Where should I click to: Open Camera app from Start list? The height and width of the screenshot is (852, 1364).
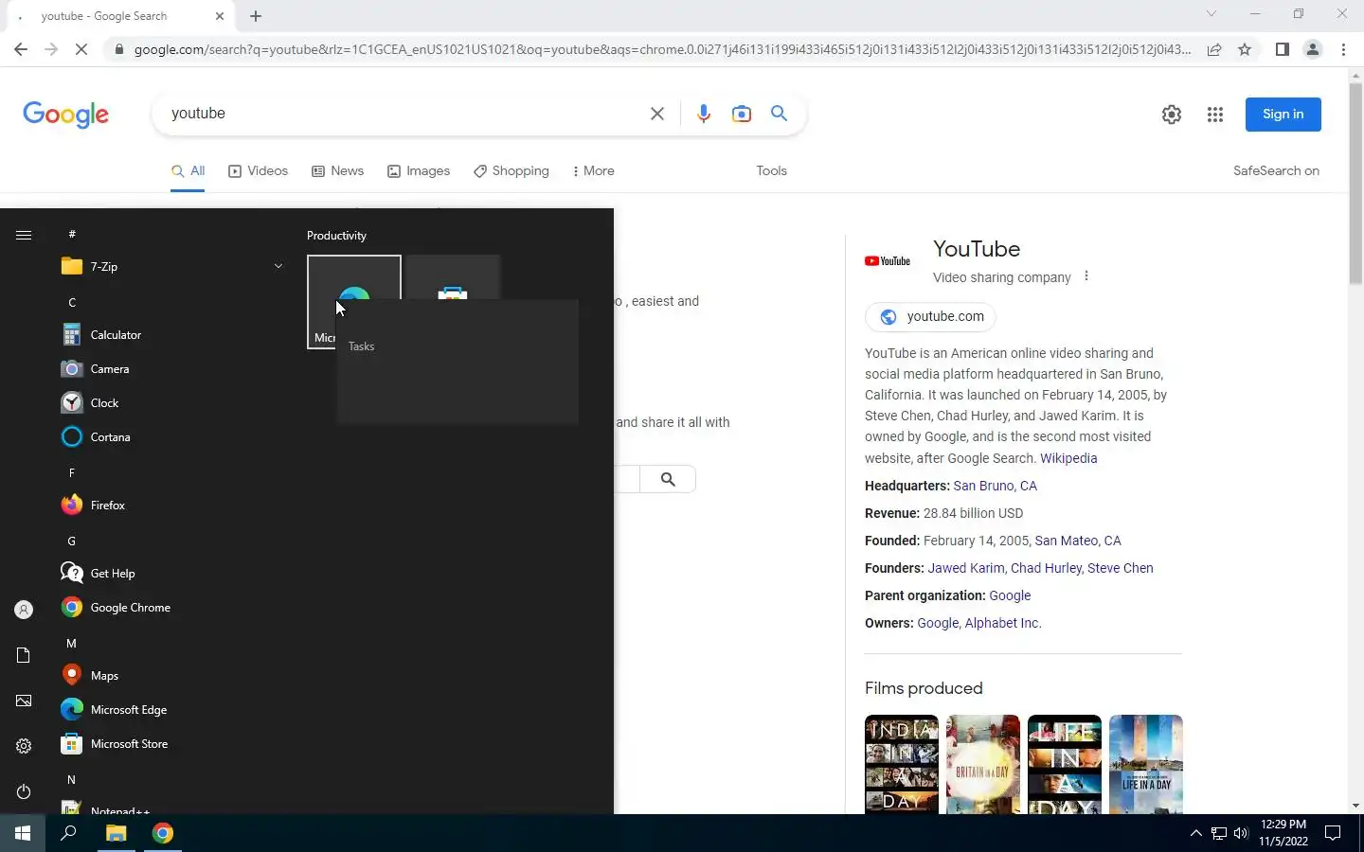point(170,369)
